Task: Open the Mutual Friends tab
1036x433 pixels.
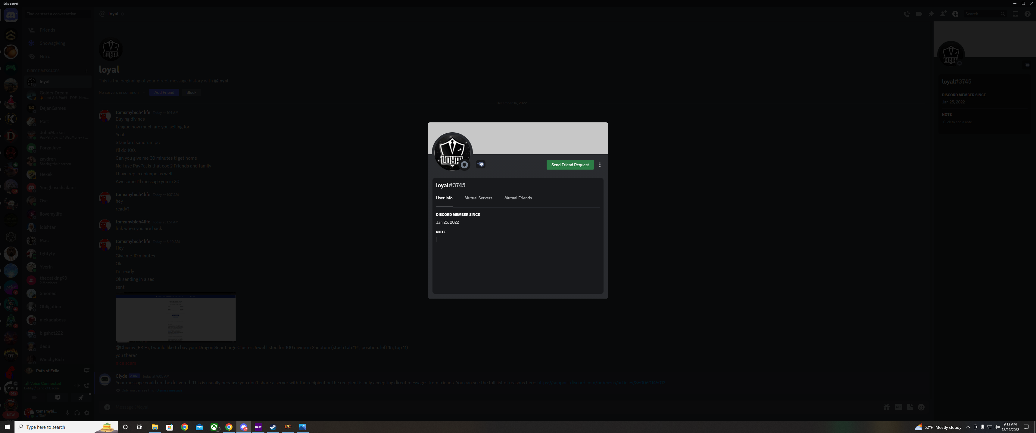Action: 518,198
